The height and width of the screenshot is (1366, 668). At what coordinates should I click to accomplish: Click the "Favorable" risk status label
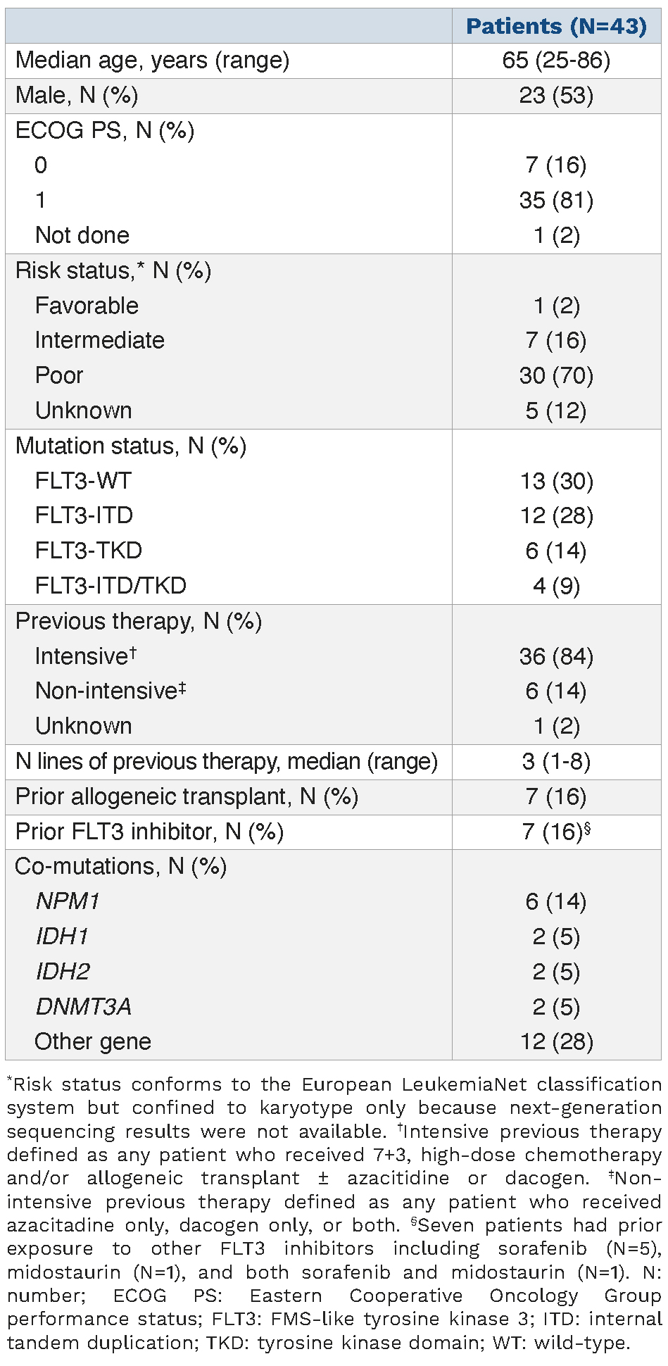(87, 306)
